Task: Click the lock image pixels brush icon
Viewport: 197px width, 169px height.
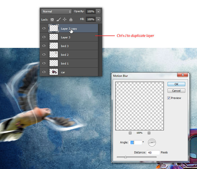Action: [59, 19]
